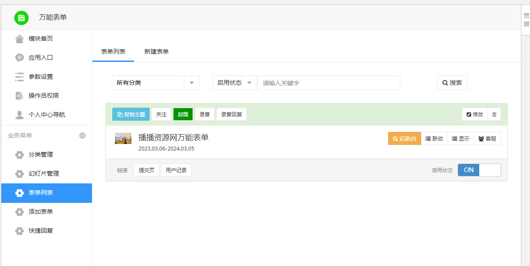Open the 提交页 link button
The height and width of the screenshot is (266, 530).
tap(147, 170)
